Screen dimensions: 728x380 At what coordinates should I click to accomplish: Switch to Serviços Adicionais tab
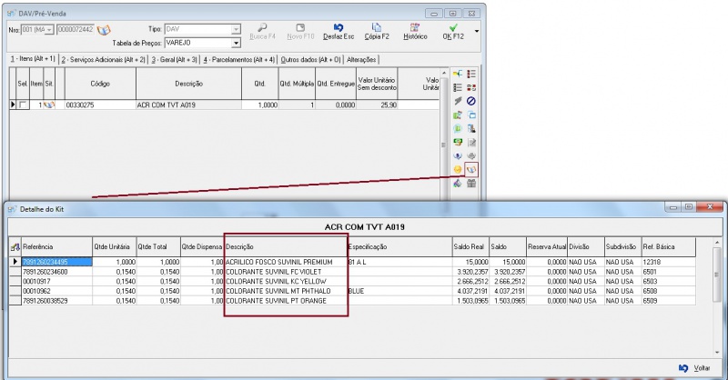click(103, 59)
